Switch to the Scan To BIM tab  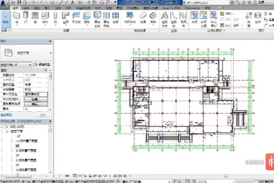(x=171, y=8)
